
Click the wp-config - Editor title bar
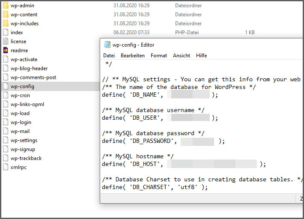(x=202, y=45)
